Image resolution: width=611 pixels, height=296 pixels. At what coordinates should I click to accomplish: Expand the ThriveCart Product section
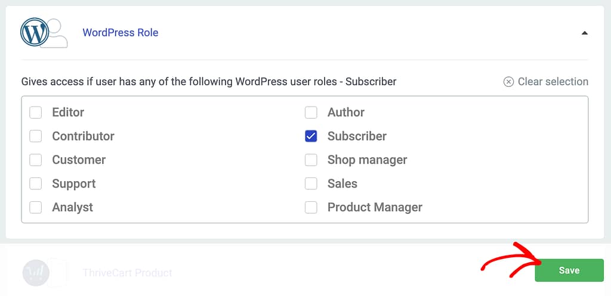[x=127, y=273]
